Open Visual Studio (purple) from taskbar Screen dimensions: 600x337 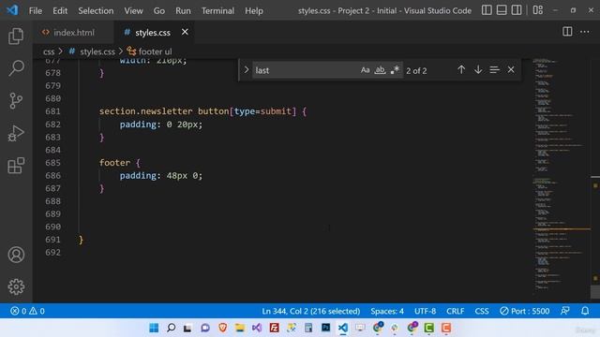click(x=257, y=328)
